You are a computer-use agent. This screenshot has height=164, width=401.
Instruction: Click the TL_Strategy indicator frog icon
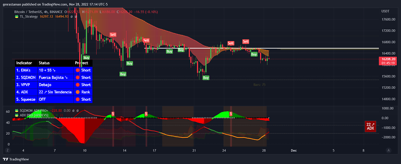pyautogui.click(x=17, y=16)
